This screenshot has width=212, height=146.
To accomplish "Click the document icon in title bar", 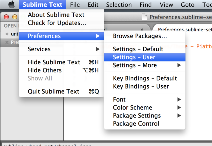I will 144,17.
